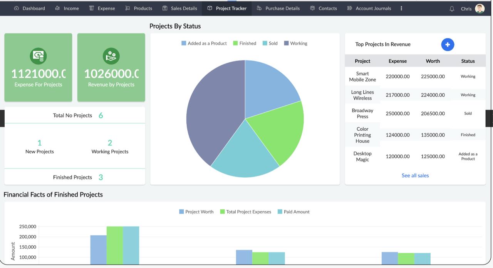493x268 pixels.
Task: Click the Expense For Projects money icon
Action: 38,56
